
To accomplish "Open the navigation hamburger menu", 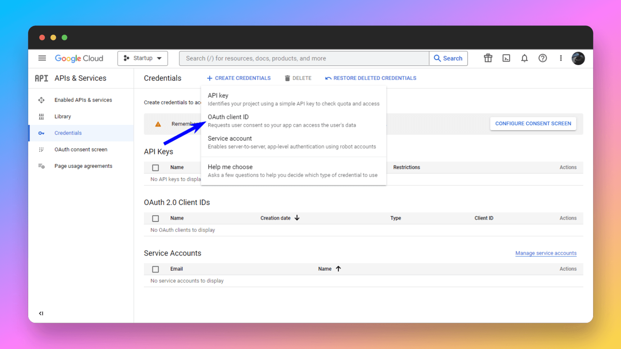I will tap(42, 58).
